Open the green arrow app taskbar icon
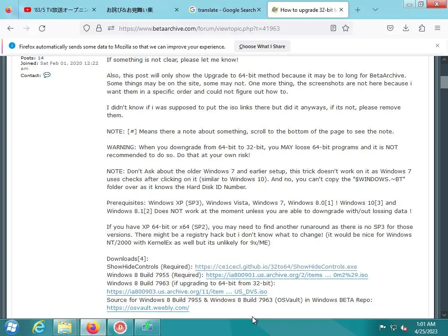Viewport: 448px width, 336px height. coord(147,327)
